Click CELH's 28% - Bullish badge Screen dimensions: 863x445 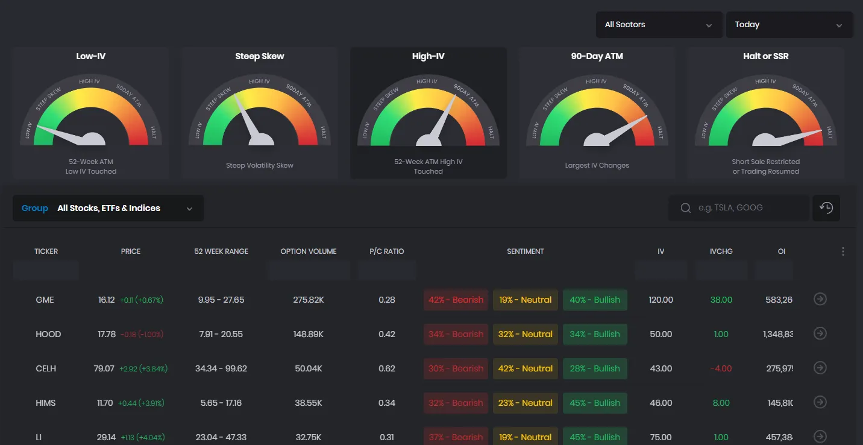[x=595, y=368]
